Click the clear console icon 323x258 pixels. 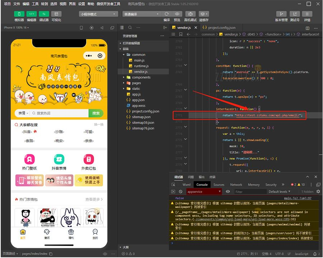[181, 192]
